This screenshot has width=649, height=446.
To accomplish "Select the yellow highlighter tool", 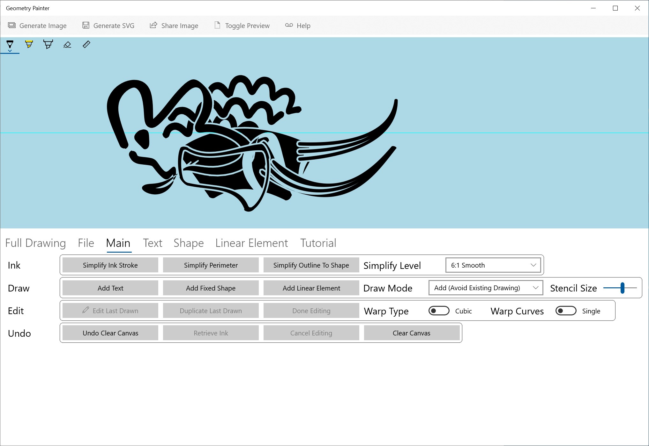I will [29, 44].
